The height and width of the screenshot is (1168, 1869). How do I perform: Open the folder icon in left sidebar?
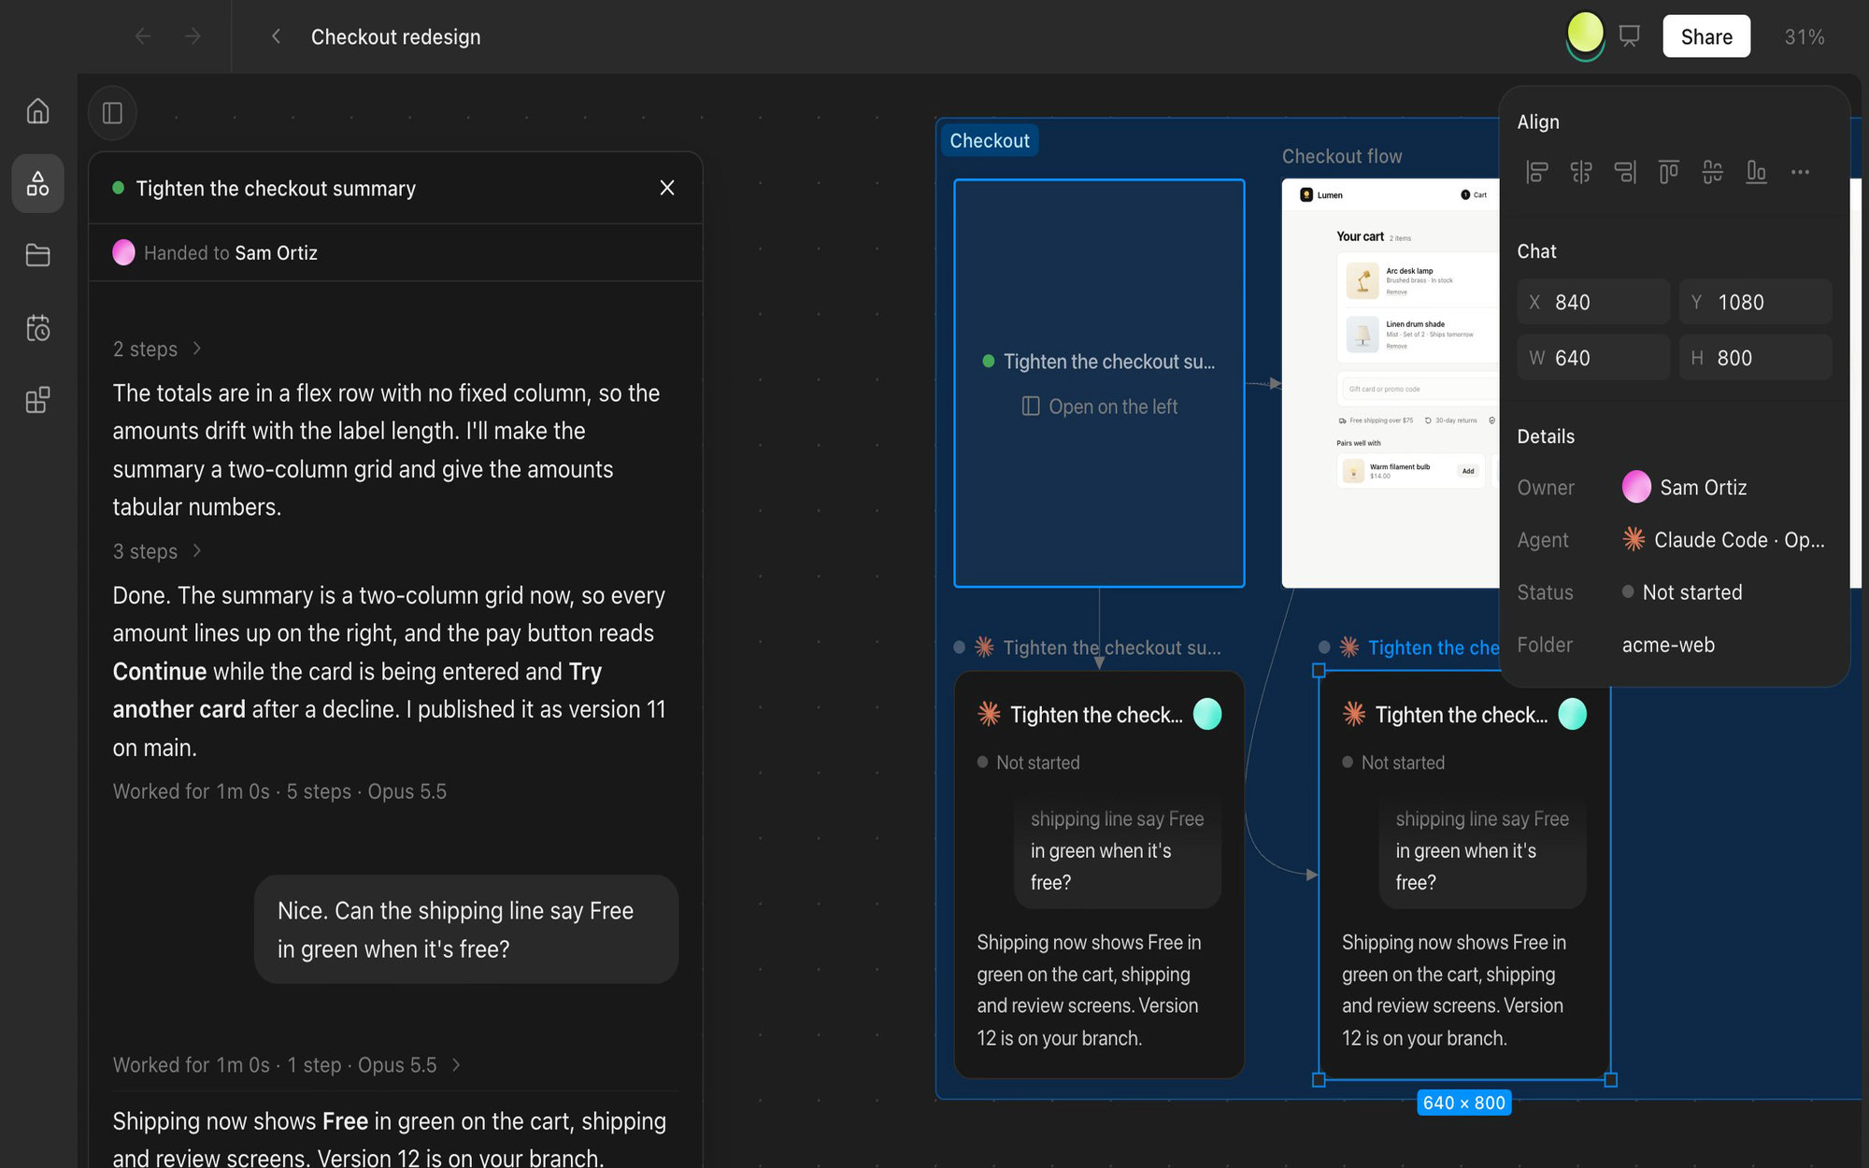coord(37,255)
